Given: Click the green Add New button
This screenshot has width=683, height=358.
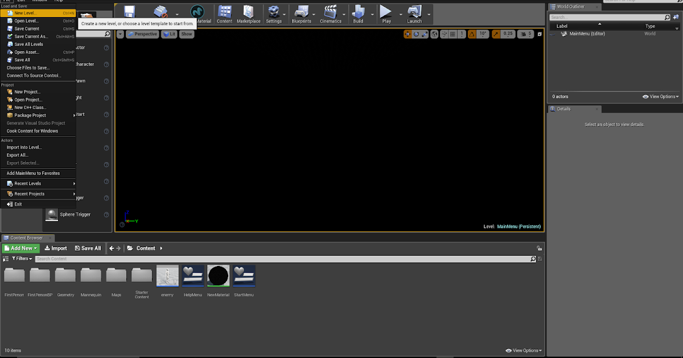Looking at the screenshot, I should pos(20,248).
